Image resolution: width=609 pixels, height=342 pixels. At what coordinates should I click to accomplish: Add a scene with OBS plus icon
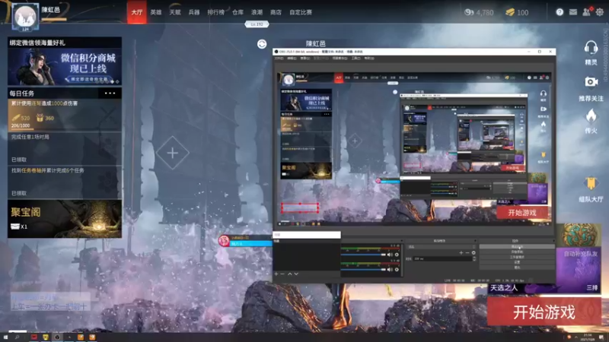coord(276,274)
